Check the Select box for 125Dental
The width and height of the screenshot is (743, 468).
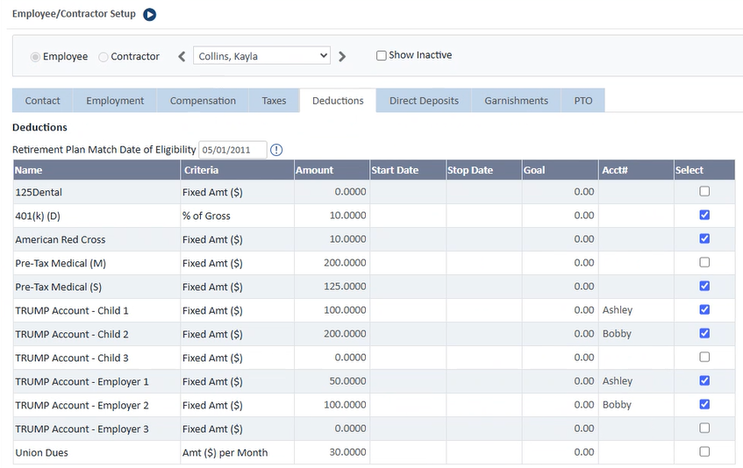(704, 191)
